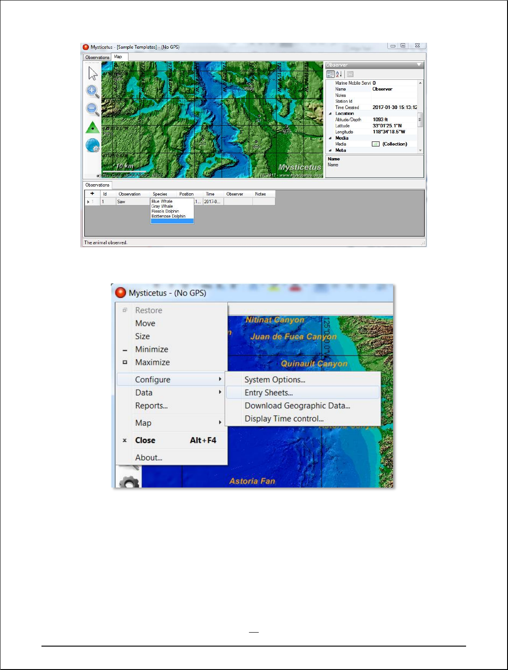Viewport: 508px width, 670px height.
Task: Click the Categorized view icon in Observer panel
Action: tap(330, 74)
